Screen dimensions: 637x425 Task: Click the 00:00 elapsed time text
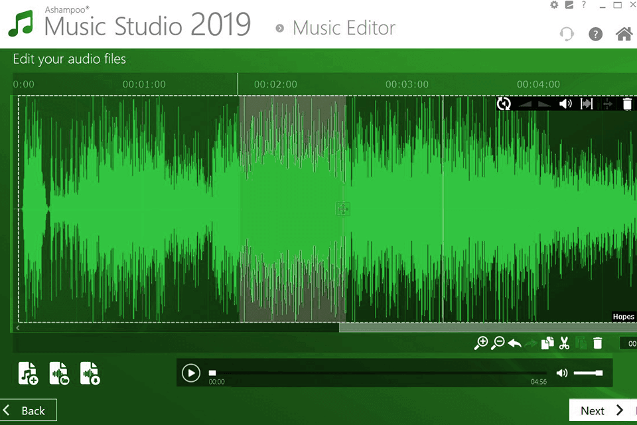(216, 382)
